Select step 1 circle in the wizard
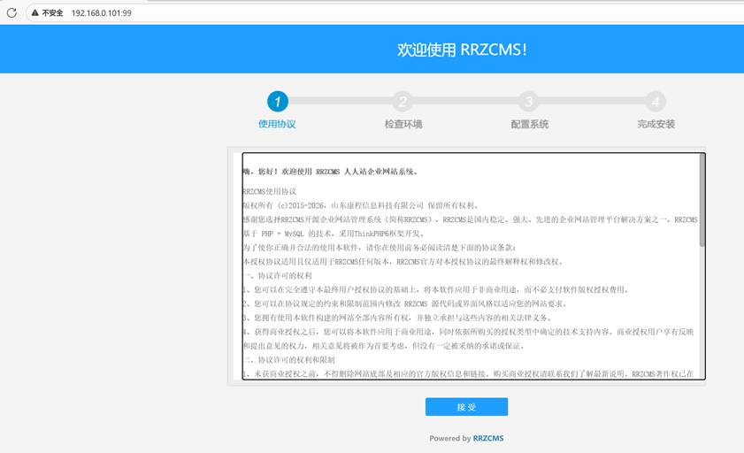Screen dimensions: 744x453 [278, 101]
